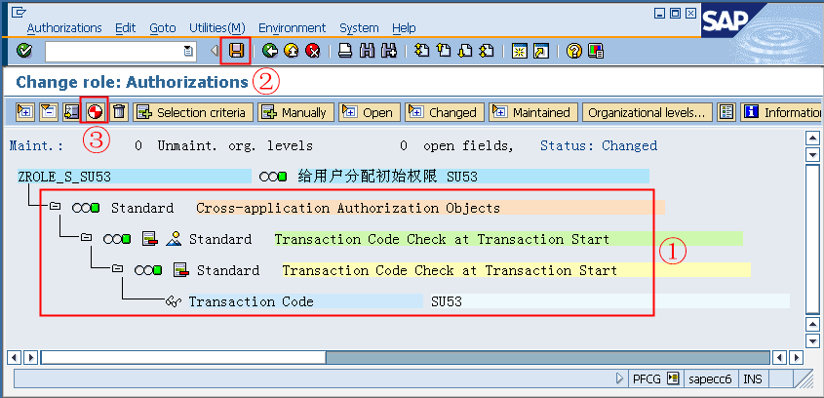This screenshot has width=824, height=398.
Task: Generate the profile with the red-white circle icon
Action: coord(96,112)
